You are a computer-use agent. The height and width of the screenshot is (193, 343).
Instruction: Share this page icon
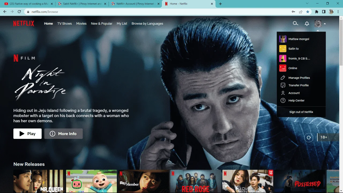tap(301, 12)
